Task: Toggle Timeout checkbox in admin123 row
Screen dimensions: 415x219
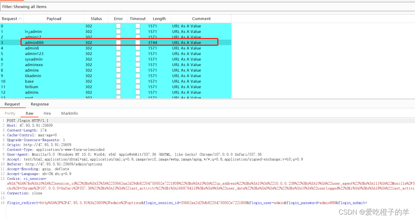Action: click(x=138, y=54)
